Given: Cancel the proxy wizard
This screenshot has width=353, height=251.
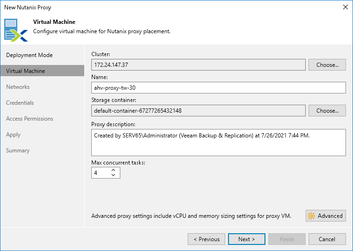Looking at the screenshot, I should pos(327,239).
